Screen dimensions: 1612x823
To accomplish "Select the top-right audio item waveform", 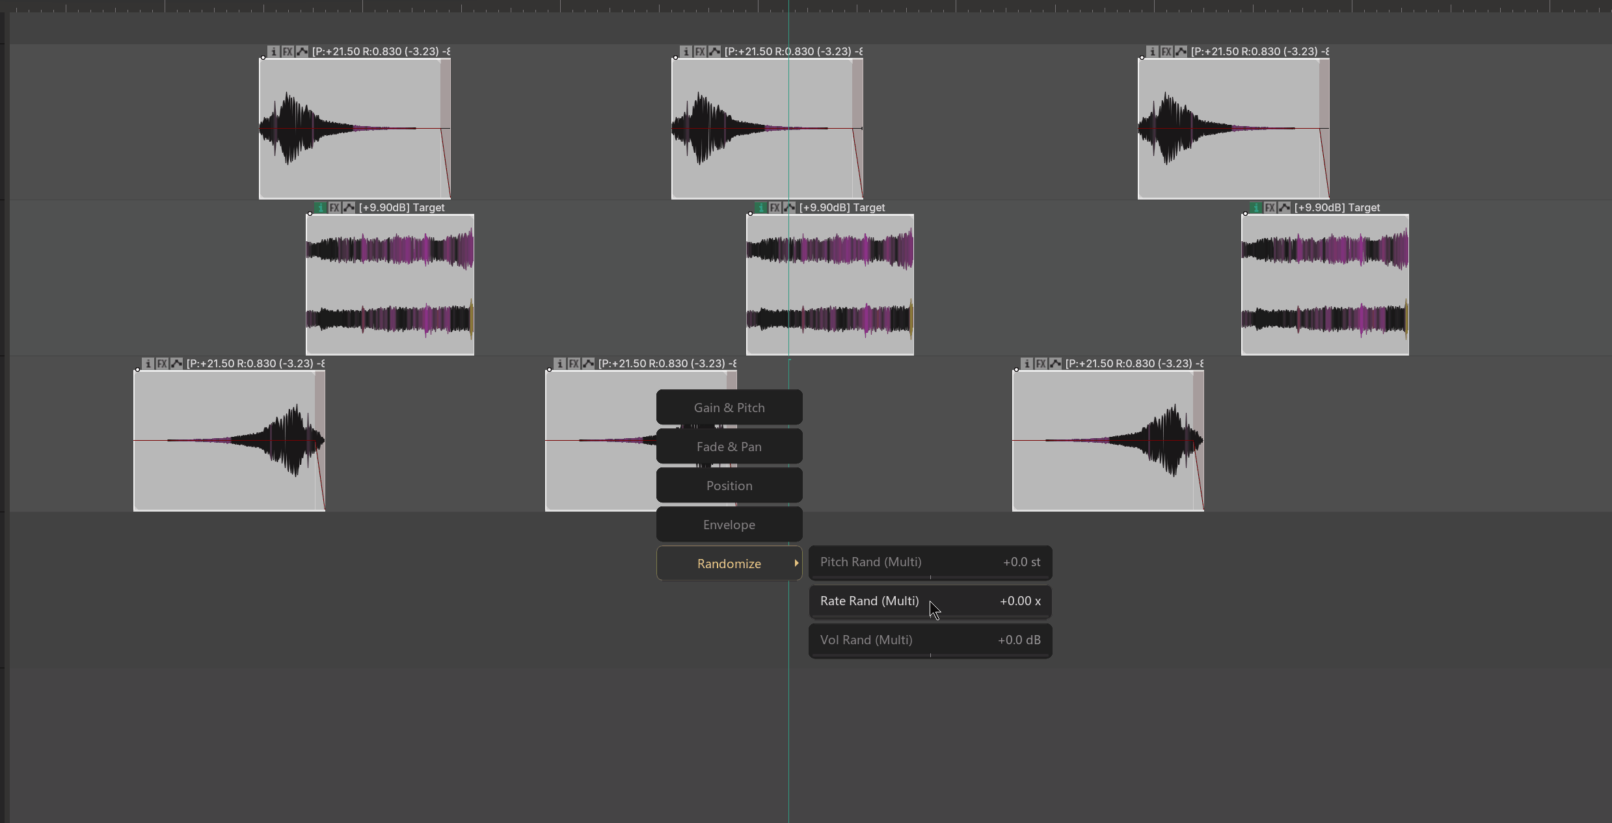I will point(1233,129).
